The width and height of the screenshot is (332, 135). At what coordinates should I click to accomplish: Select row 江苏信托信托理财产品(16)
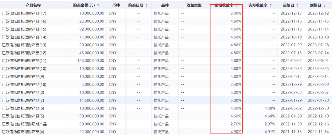[x=166, y=21]
